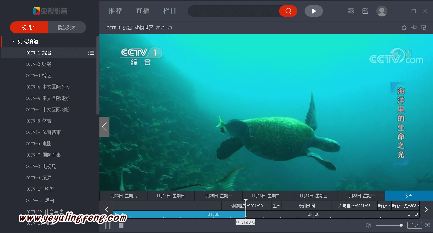Pin the window on top
This screenshot has height=233, width=433.
(414, 28)
